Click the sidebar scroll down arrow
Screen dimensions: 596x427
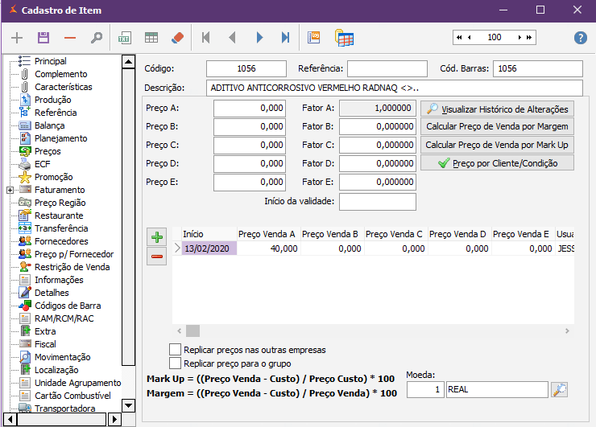[129, 406]
